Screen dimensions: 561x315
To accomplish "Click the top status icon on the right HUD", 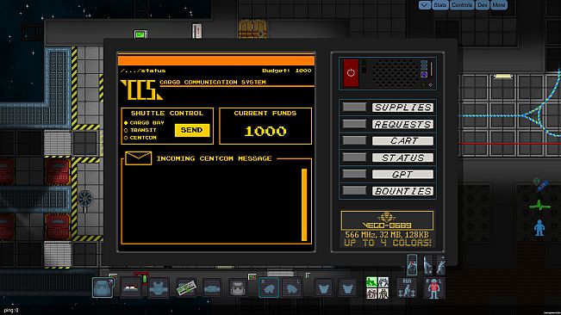I will tap(540, 185).
